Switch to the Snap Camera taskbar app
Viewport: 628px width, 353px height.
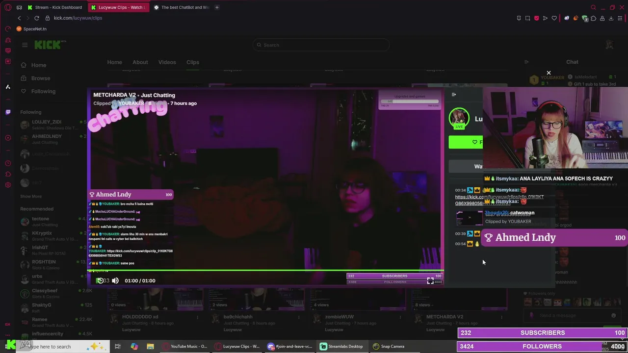coord(389,347)
